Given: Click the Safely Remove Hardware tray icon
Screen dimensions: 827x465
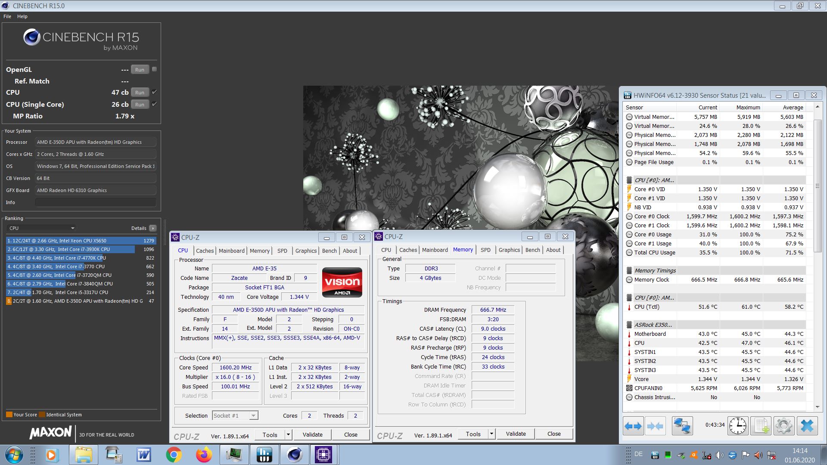Looking at the screenshot, I should pyautogui.click(x=681, y=455).
